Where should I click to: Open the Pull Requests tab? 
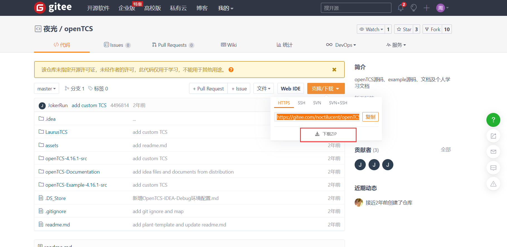click(173, 45)
